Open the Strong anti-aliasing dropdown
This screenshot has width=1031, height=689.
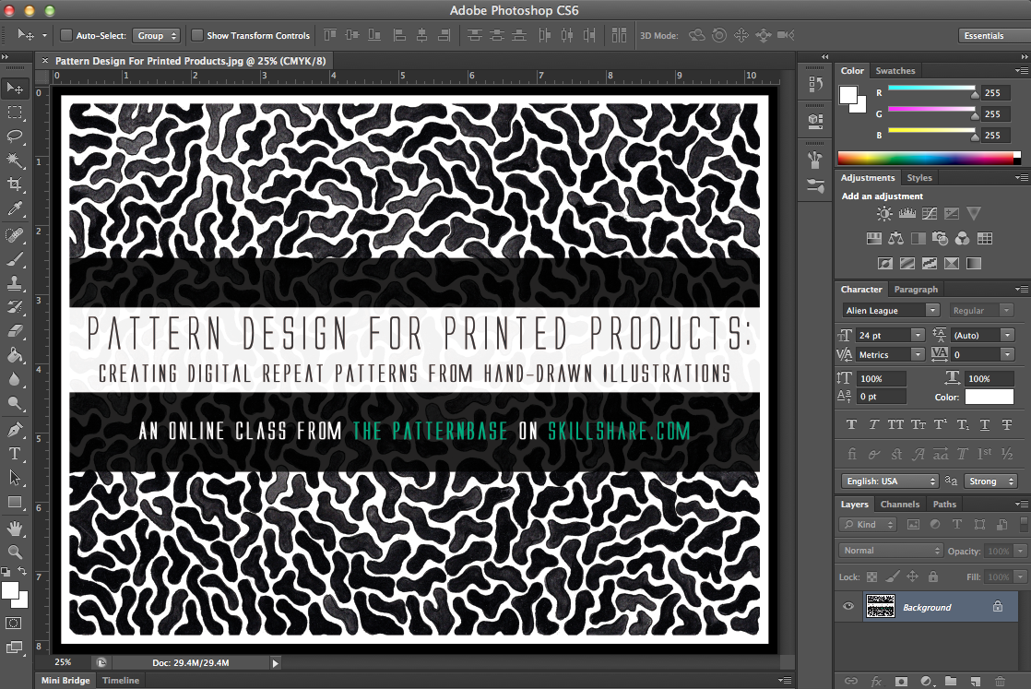(x=990, y=481)
